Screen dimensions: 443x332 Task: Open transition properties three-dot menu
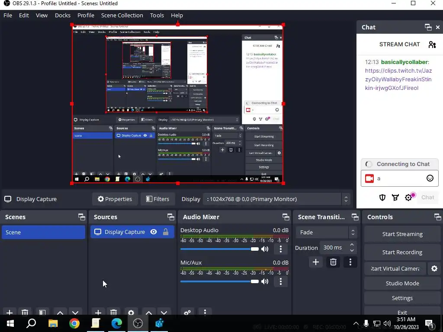coord(350,262)
